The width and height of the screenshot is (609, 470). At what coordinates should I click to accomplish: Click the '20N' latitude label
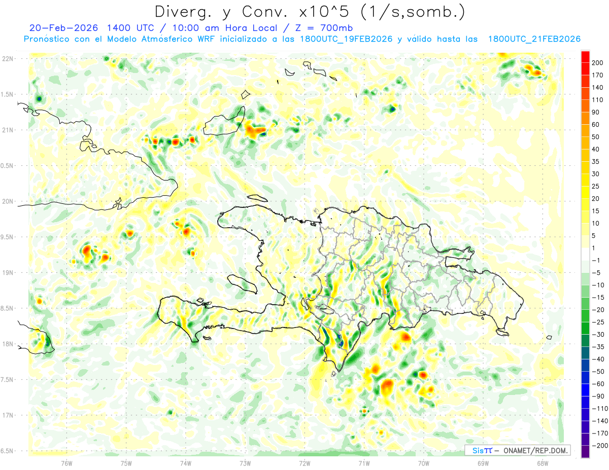click(7, 201)
